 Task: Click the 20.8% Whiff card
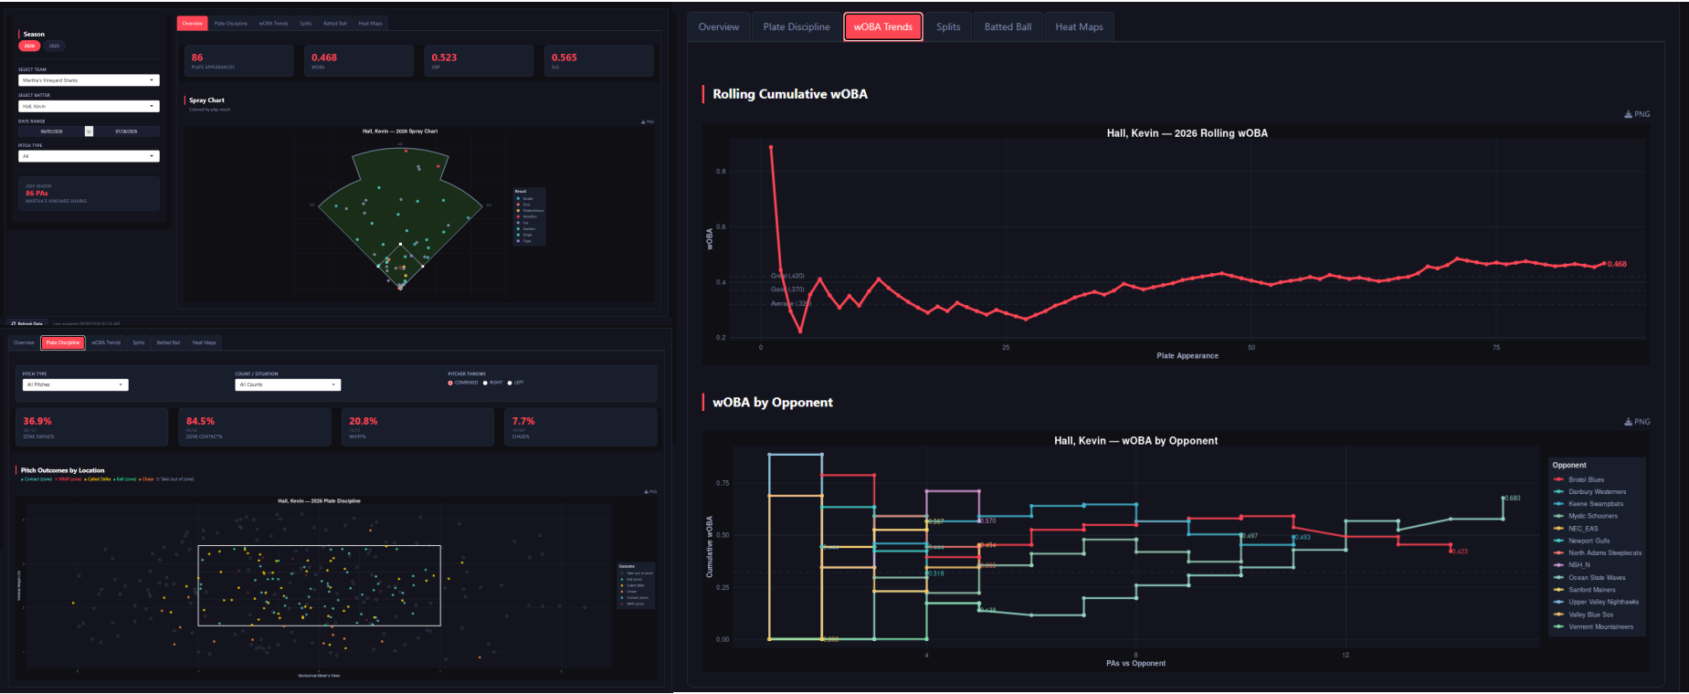[417, 426]
